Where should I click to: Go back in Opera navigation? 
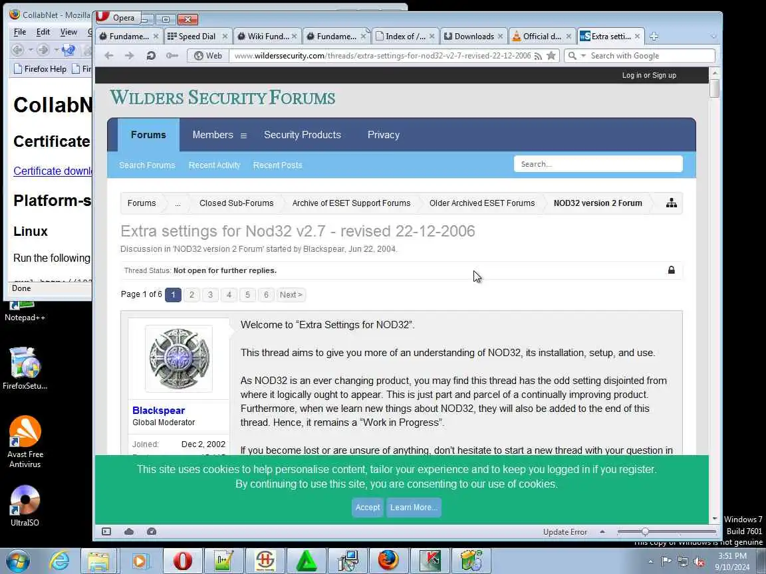(x=109, y=56)
